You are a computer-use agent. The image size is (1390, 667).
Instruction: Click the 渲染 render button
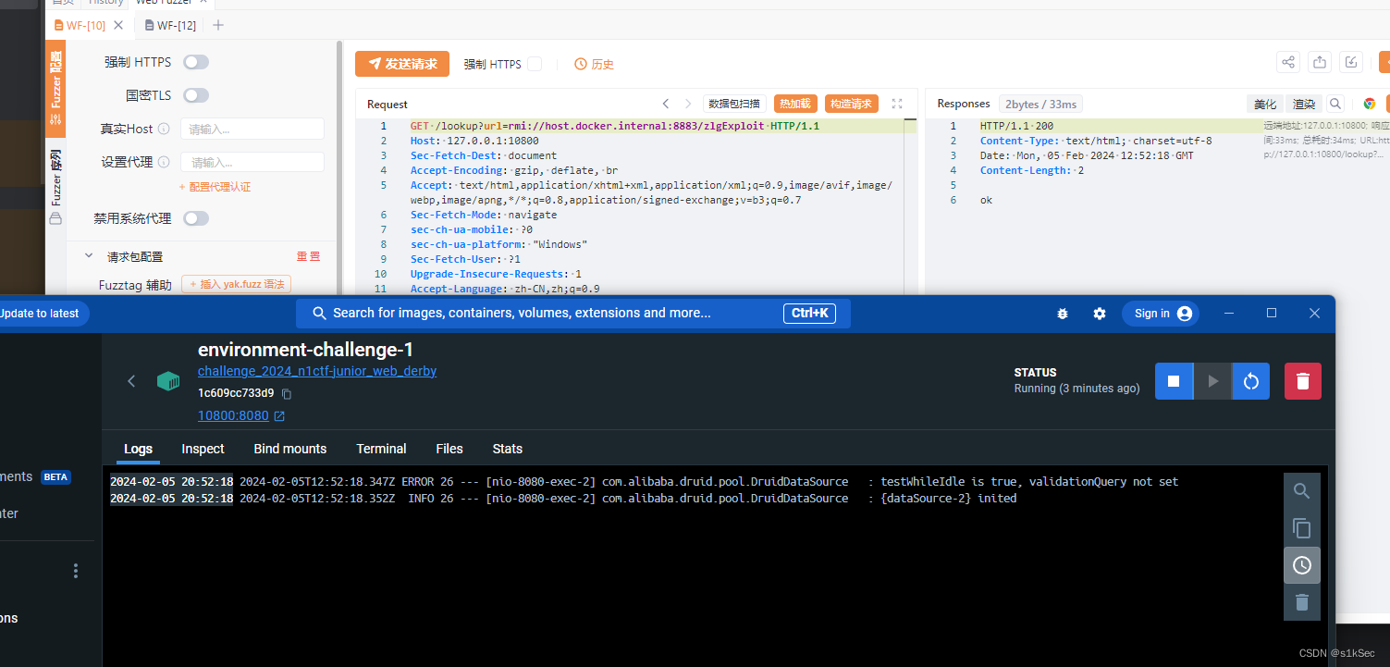pyautogui.click(x=1303, y=104)
